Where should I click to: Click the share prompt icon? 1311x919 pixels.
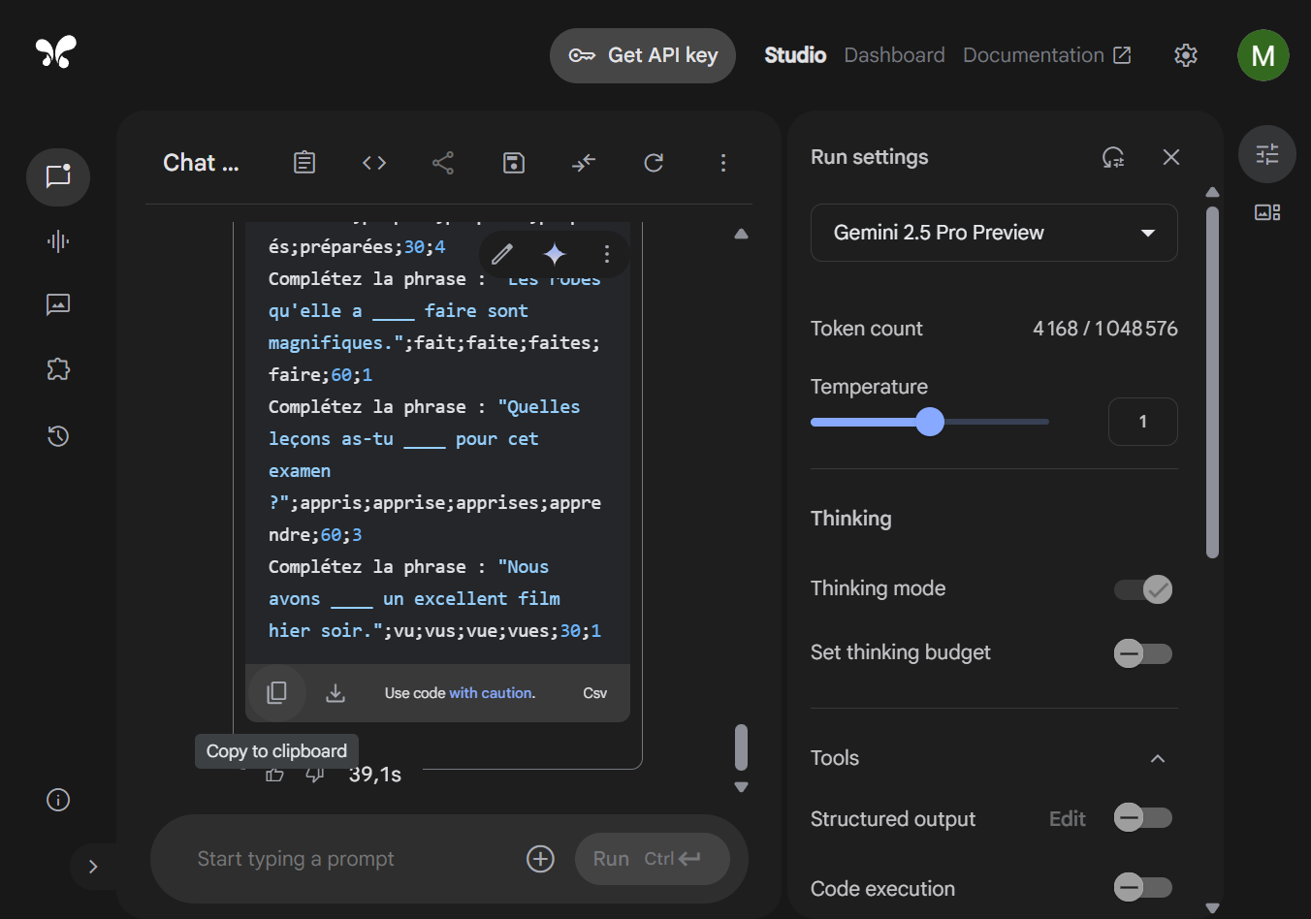[443, 163]
